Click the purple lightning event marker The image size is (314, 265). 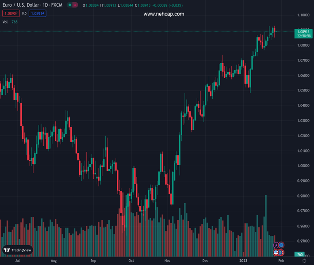[276, 245]
